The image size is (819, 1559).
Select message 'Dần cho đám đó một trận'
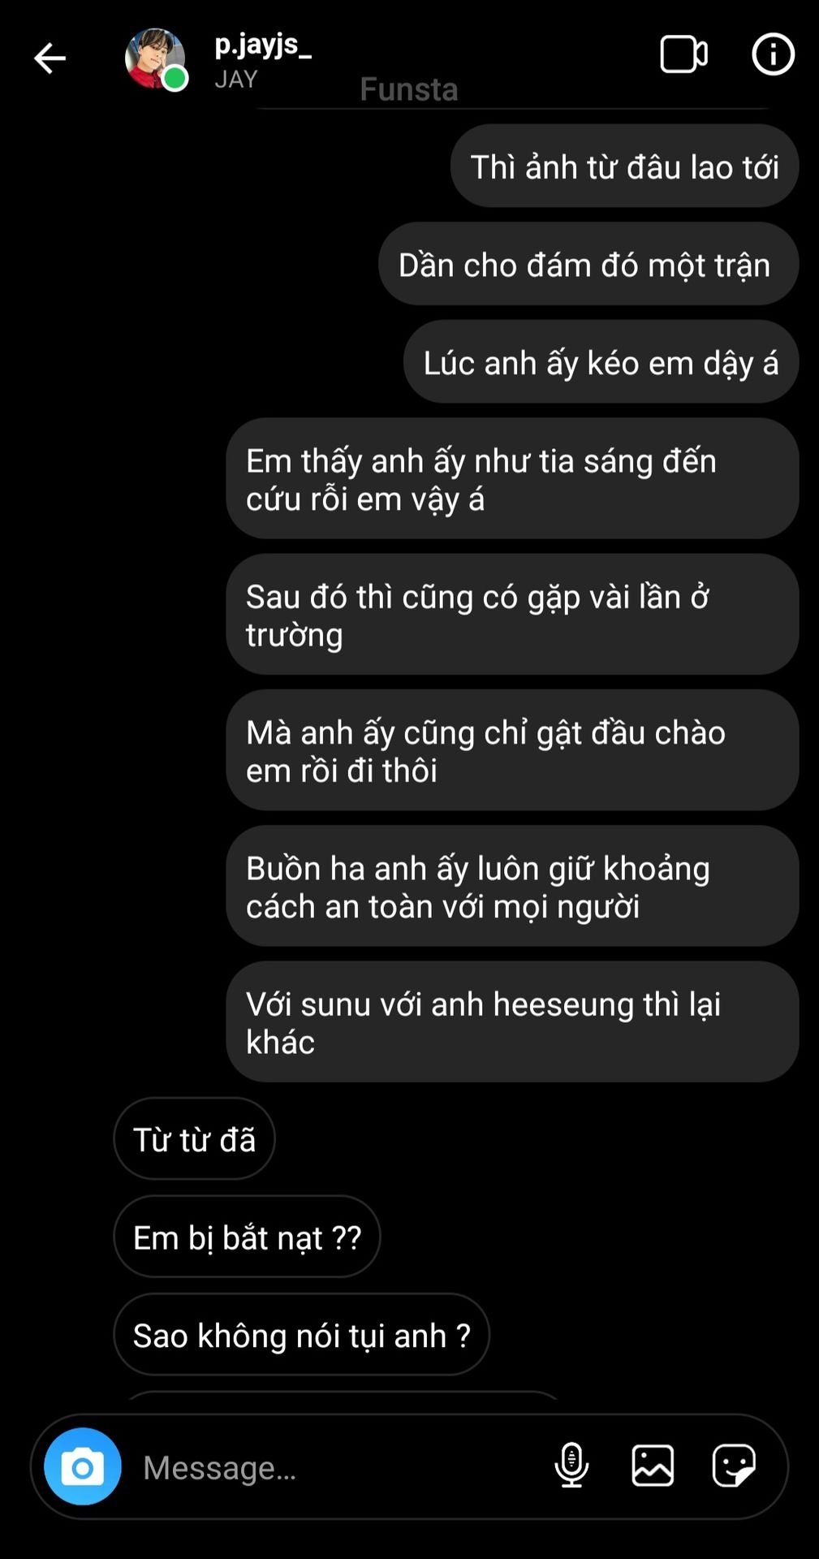pyautogui.click(x=588, y=265)
